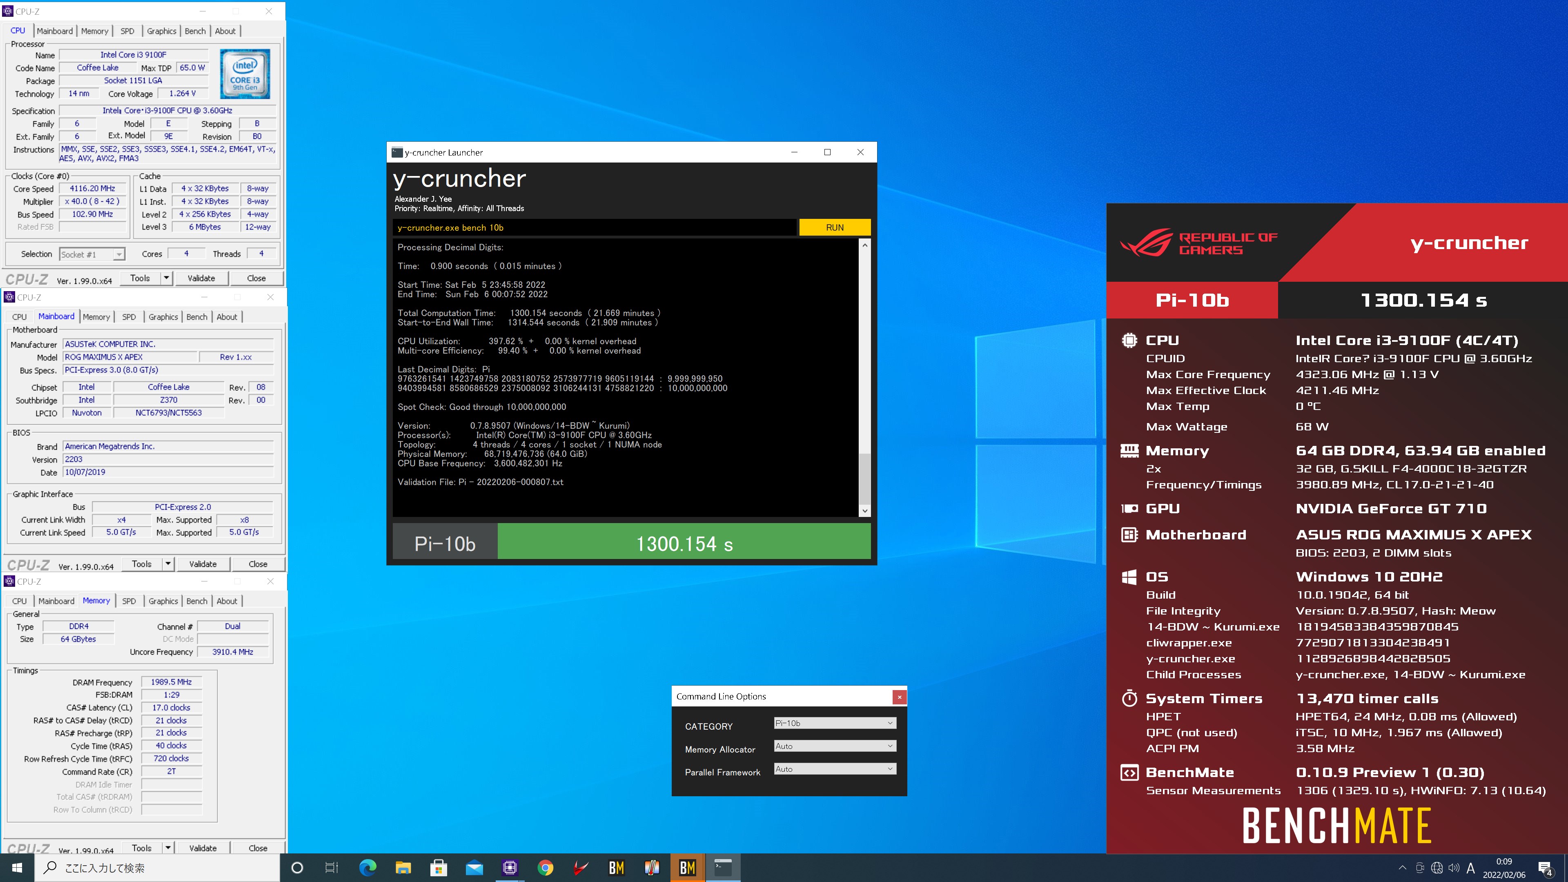Click Close button in Mainboard CPU-Z window

[258, 563]
